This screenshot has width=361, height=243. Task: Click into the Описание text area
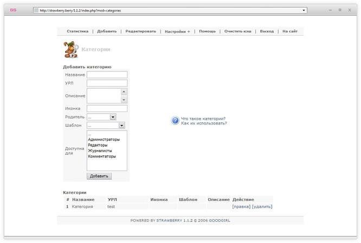104,96
